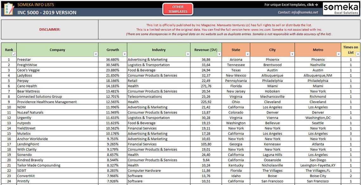Select the Washington,DC metro cell
Image resolution: width=361 pixels, height=185 pixels.
(318, 118)
